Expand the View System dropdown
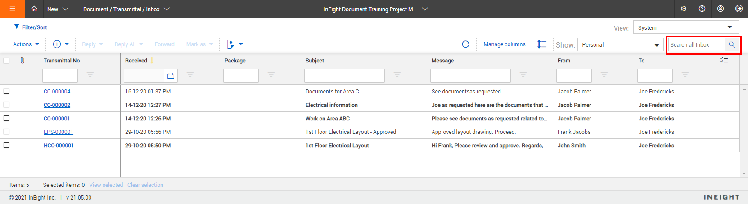Viewport: 748px width, 204px height. coord(685,27)
